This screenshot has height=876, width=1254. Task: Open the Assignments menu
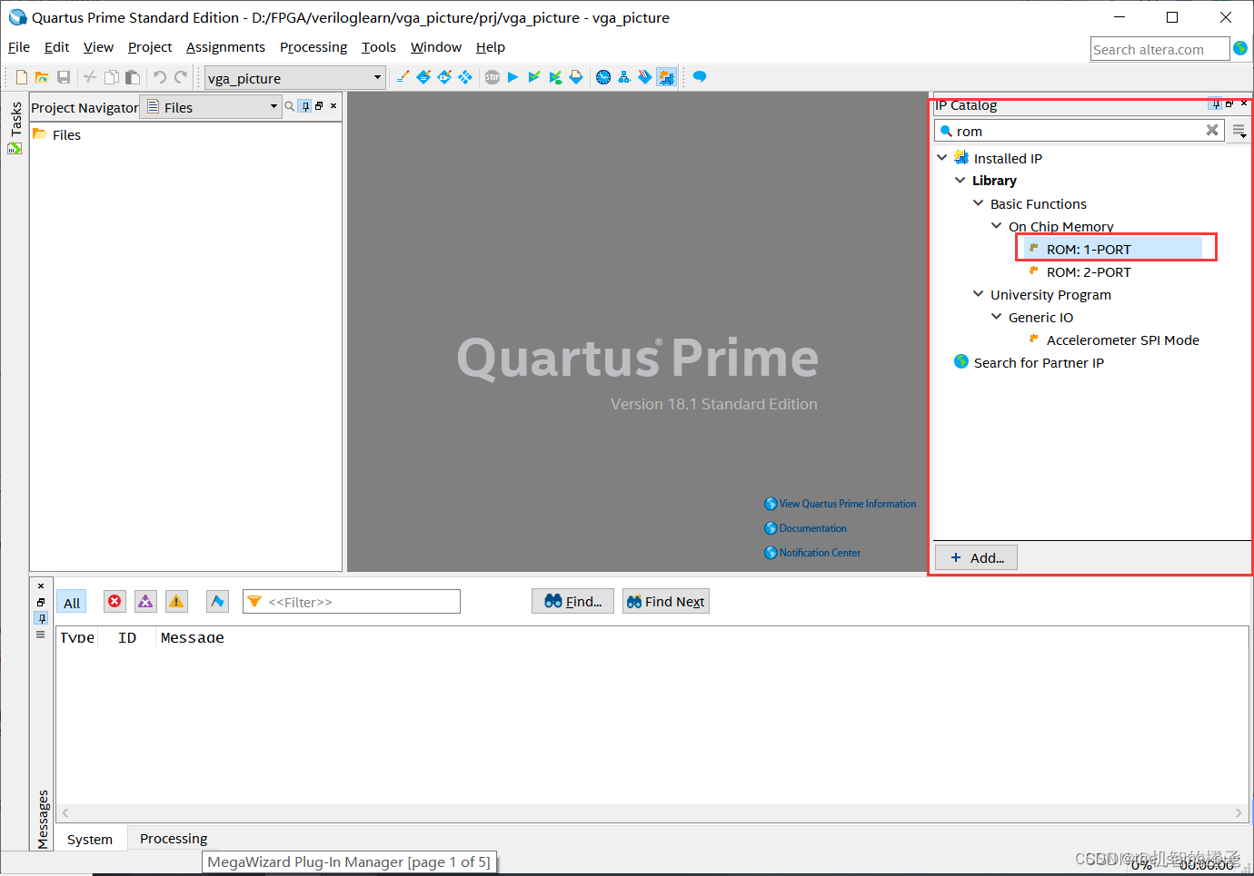click(x=225, y=47)
